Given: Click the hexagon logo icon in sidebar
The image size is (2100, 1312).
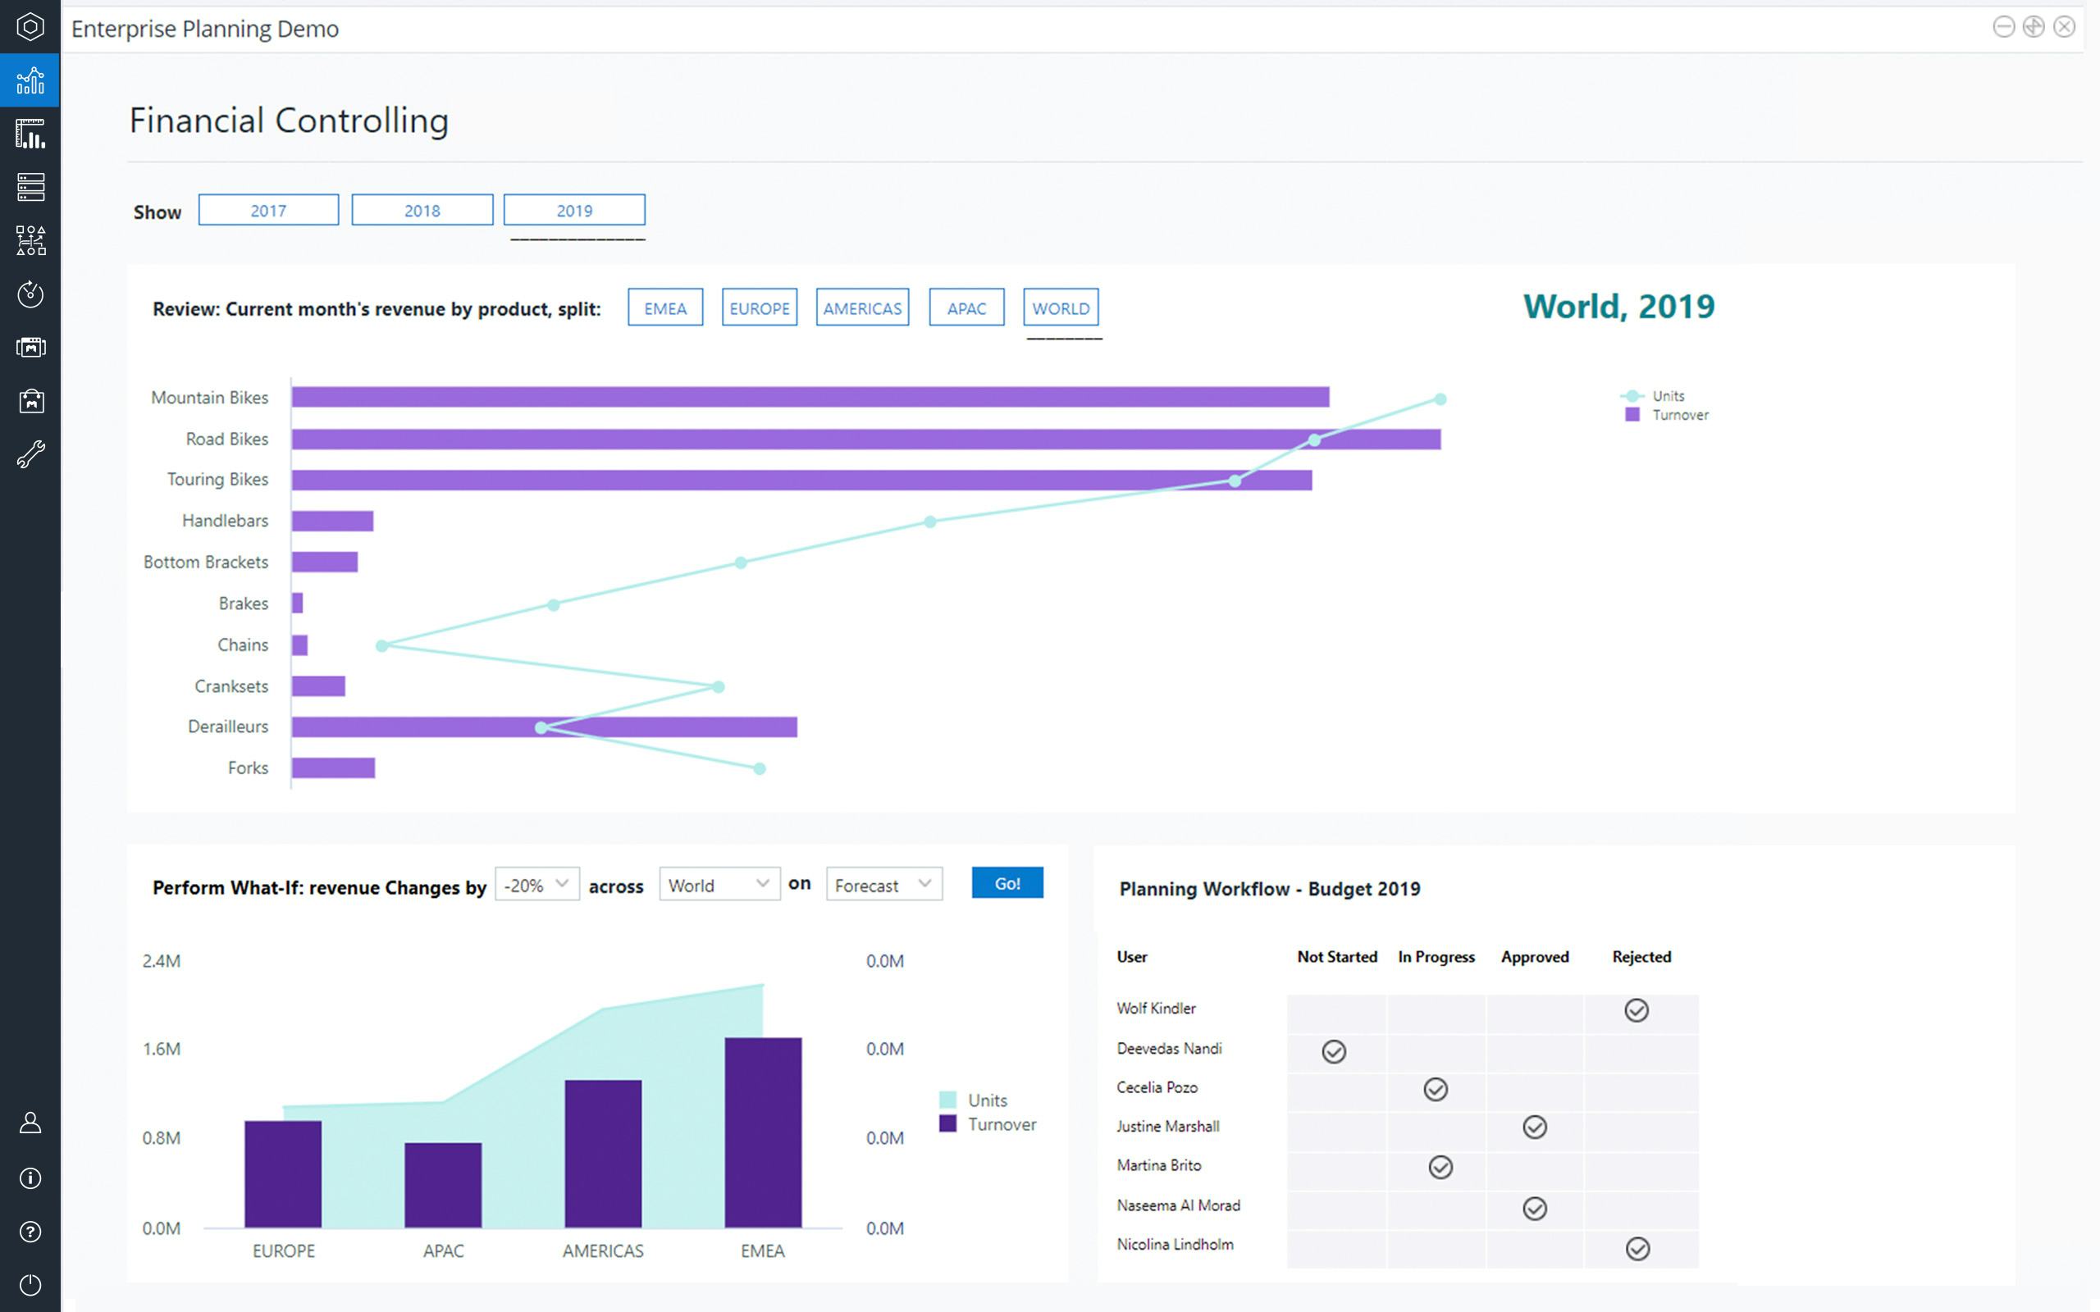Looking at the screenshot, I should tap(30, 27).
